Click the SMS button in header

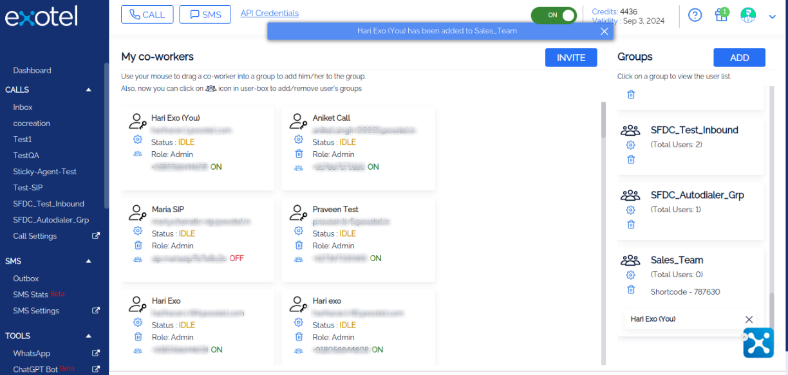click(205, 14)
